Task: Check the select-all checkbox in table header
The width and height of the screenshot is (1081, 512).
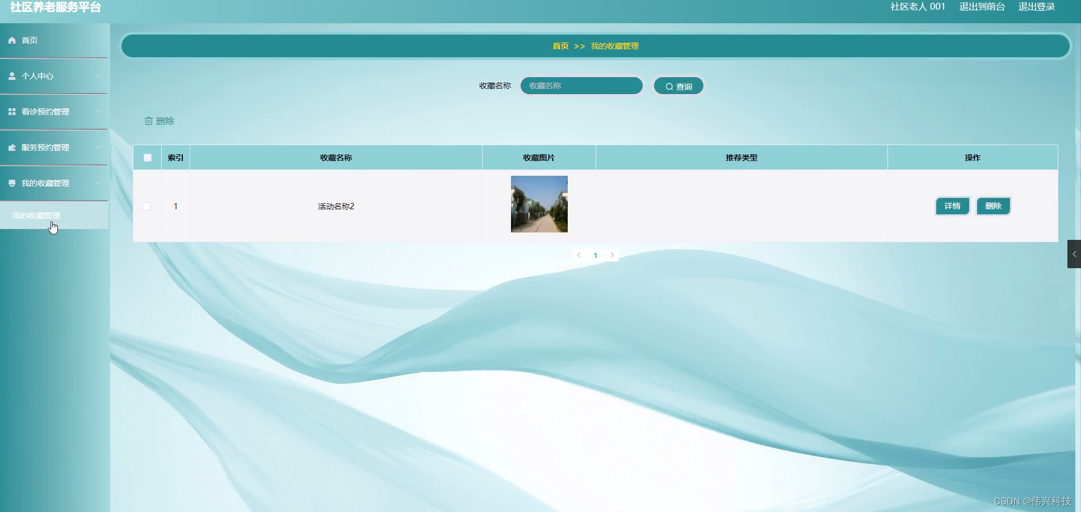Action: 147,158
